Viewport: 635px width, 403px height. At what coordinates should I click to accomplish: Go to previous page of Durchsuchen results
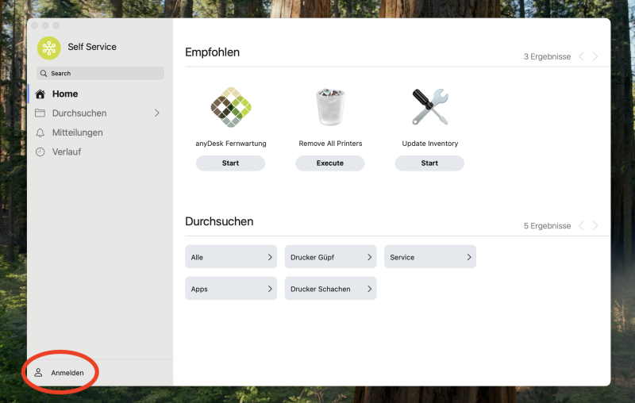coord(581,226)
